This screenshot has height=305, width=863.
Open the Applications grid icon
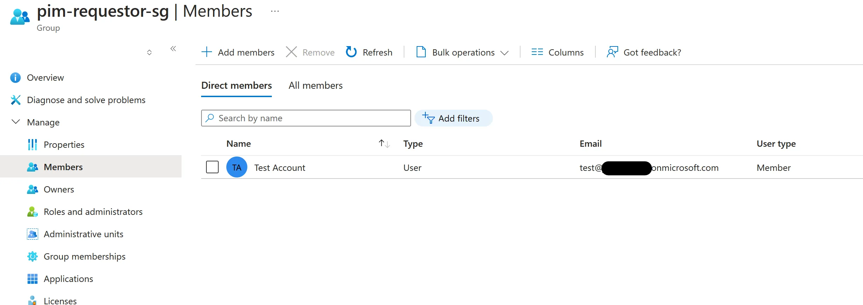(x=32, y=279)
